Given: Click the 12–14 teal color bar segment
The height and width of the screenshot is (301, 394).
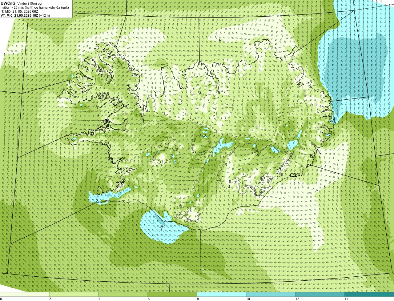Looking at the screenshot, I should 320,295.
